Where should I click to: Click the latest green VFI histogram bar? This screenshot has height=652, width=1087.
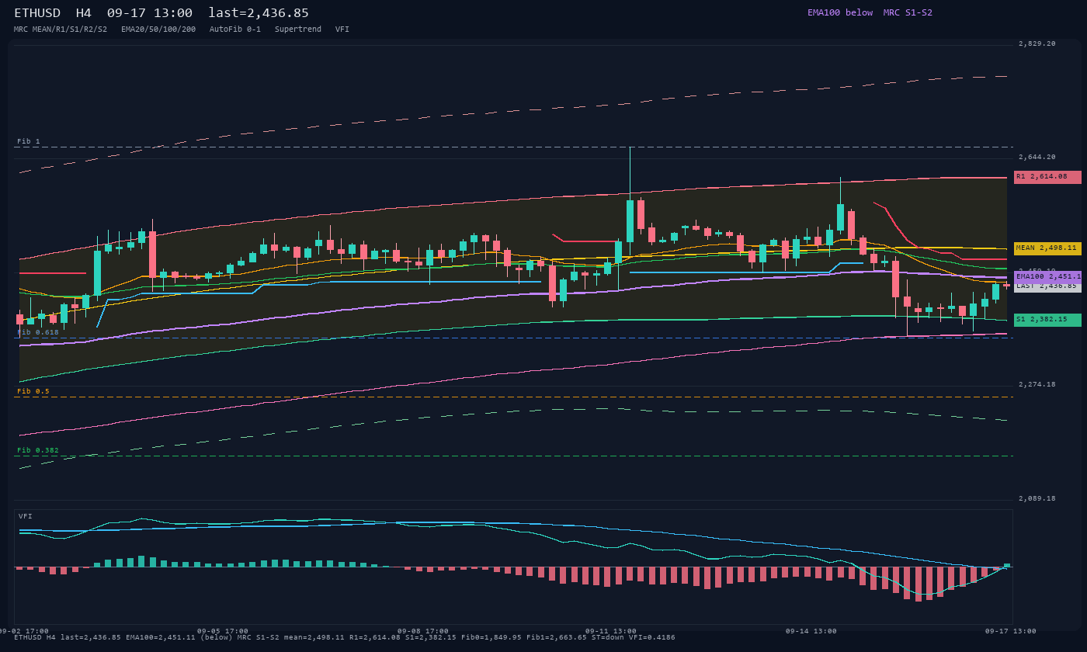[x=1007, y=565]
